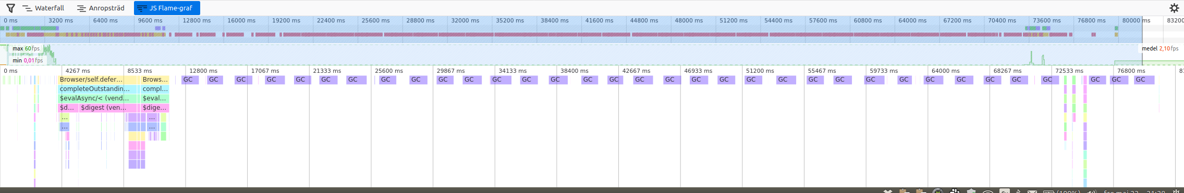Image resolution: width=1184 pixels, height=193 pixels.
Task: Click the '9600 ms' overview ruler tick
Action: click(150, 20)
